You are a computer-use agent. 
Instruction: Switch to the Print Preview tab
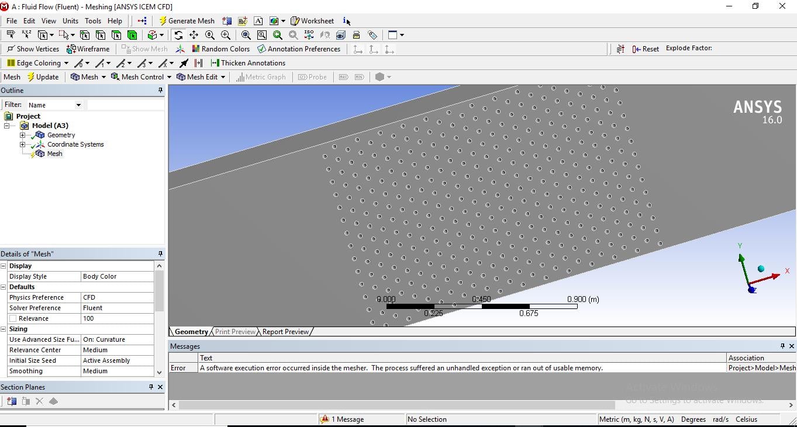tap(235, 332)
